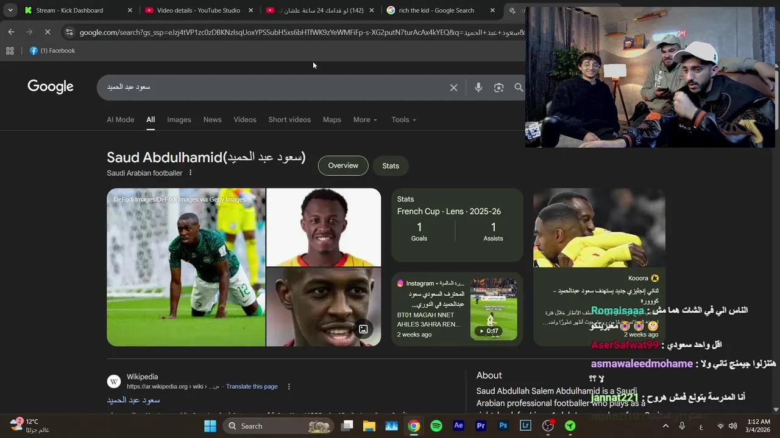
Task: Click the green arrow app on taskbar
Action: coord(570,426)
